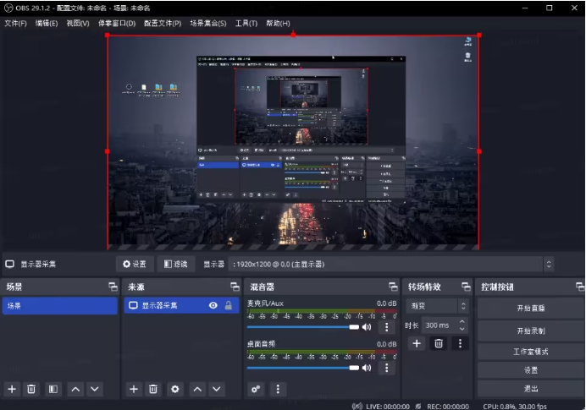The image size is (586, 410).
Task: Open 配置文件(P) menu
Action: (x=163, y=24)
